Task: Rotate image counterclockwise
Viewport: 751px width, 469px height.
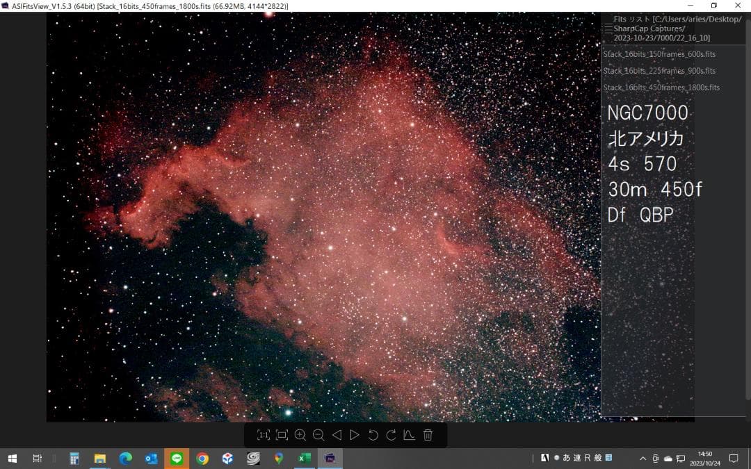Action: click(373, 435)
